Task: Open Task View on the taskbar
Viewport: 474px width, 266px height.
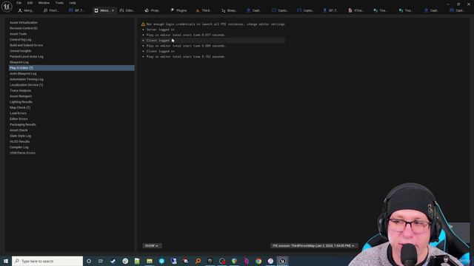Action: 101,261
